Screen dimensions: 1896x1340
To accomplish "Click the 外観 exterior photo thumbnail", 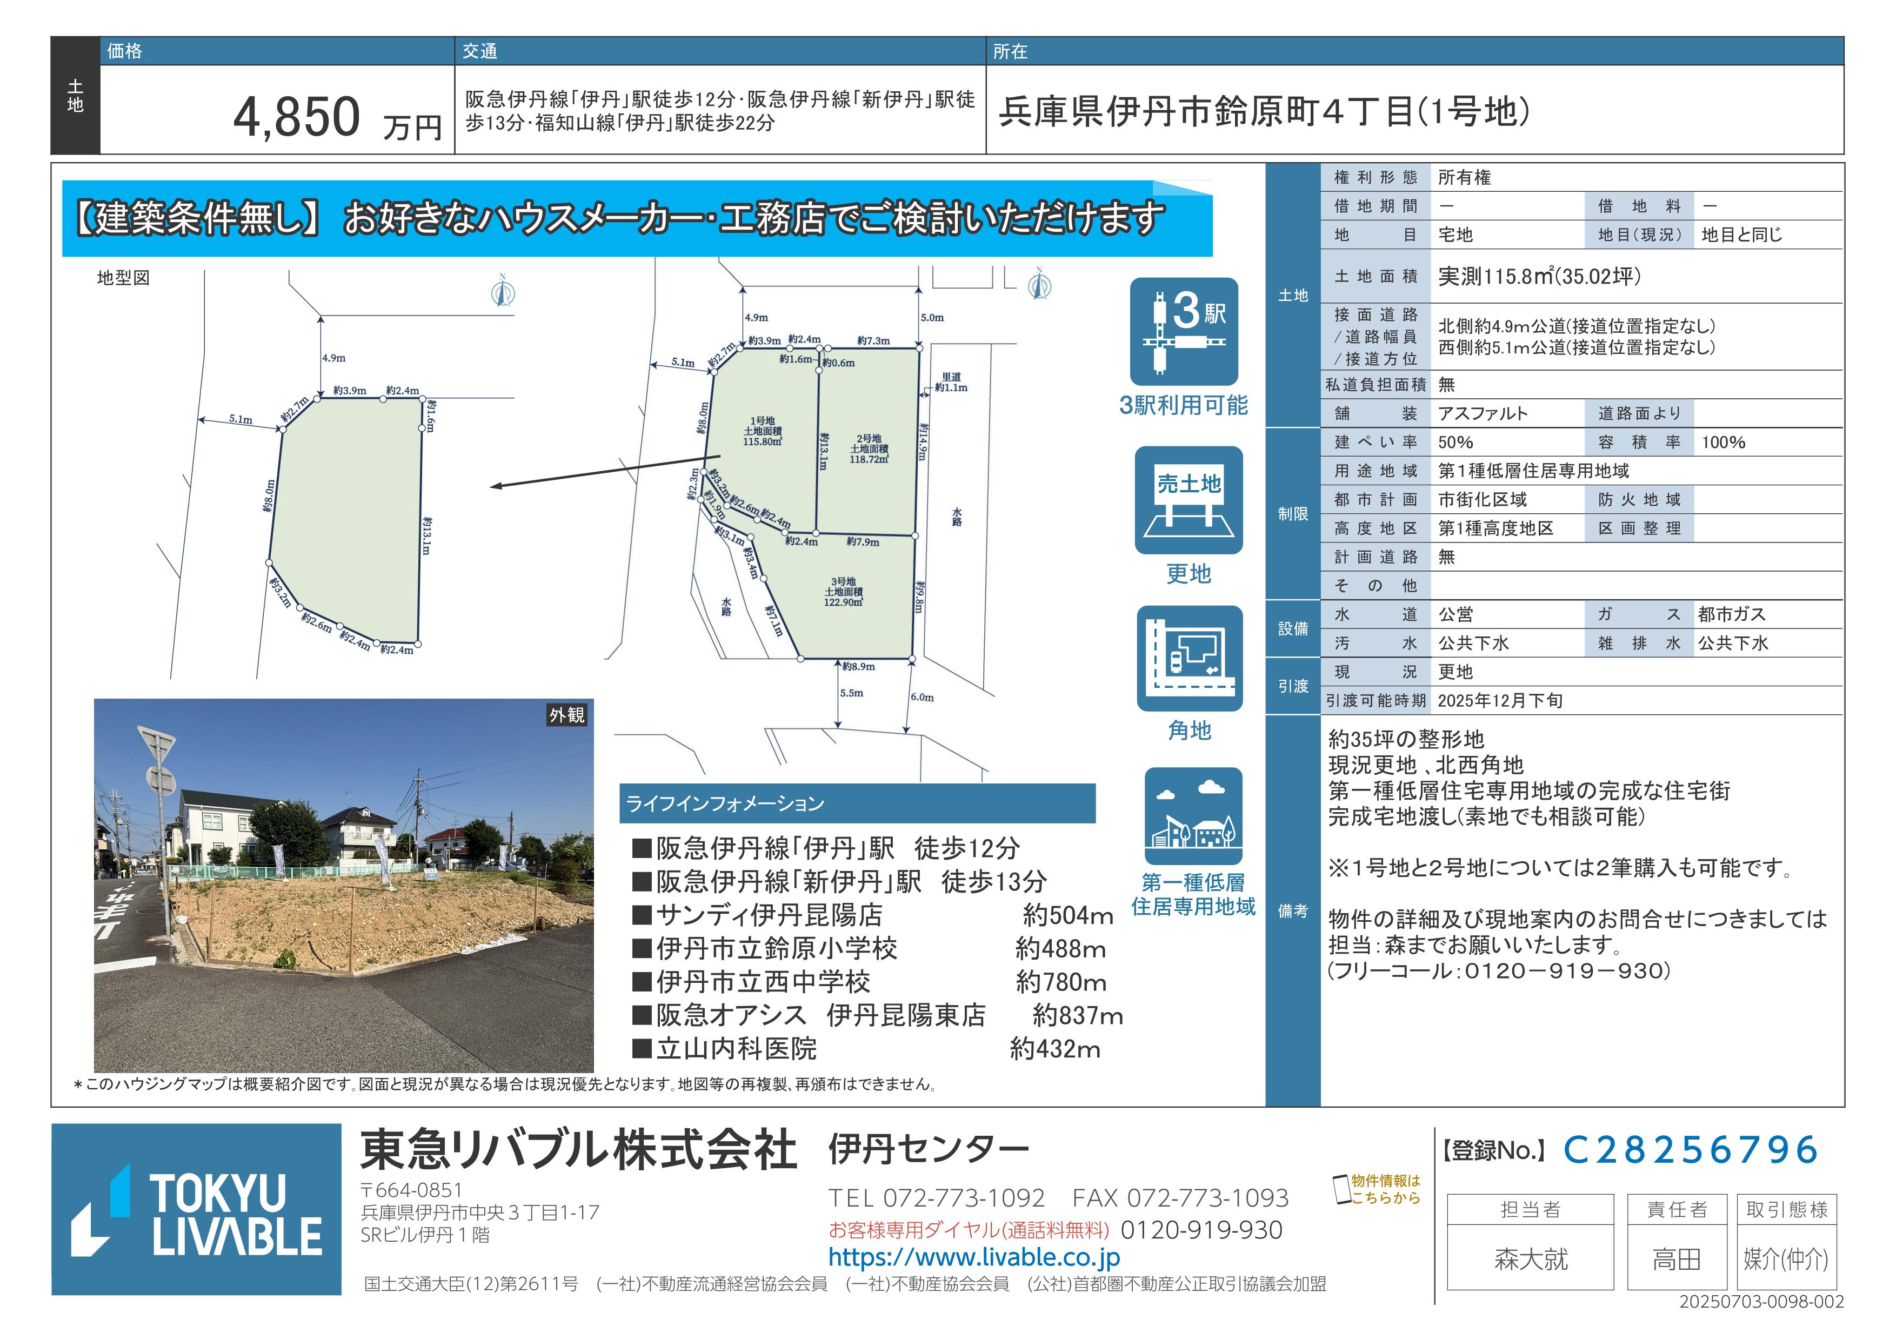I will pyautogui.click(x=344, y=885).
